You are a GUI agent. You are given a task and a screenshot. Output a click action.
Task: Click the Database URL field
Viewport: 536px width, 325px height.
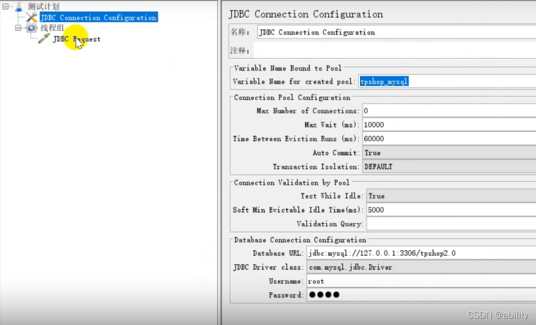pyautogui.click(x=421, y=253)
